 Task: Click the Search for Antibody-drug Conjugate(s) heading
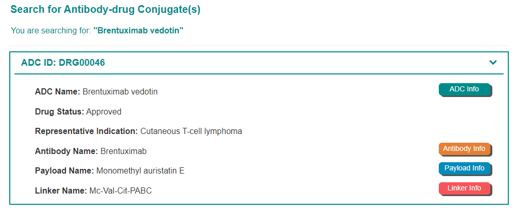(x=106, y=9)
